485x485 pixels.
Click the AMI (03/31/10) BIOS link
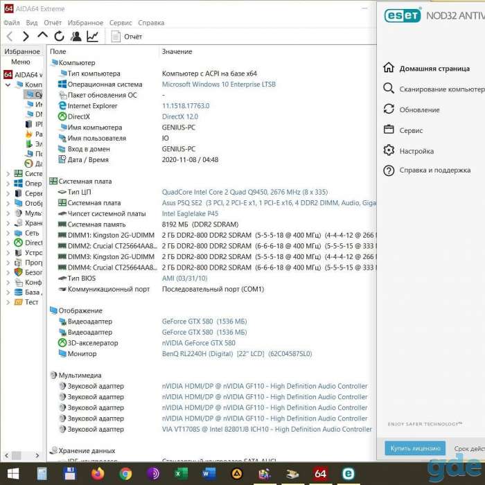185,279
